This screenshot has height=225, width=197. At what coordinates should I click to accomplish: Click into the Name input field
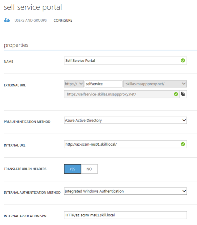coord(125,60)
